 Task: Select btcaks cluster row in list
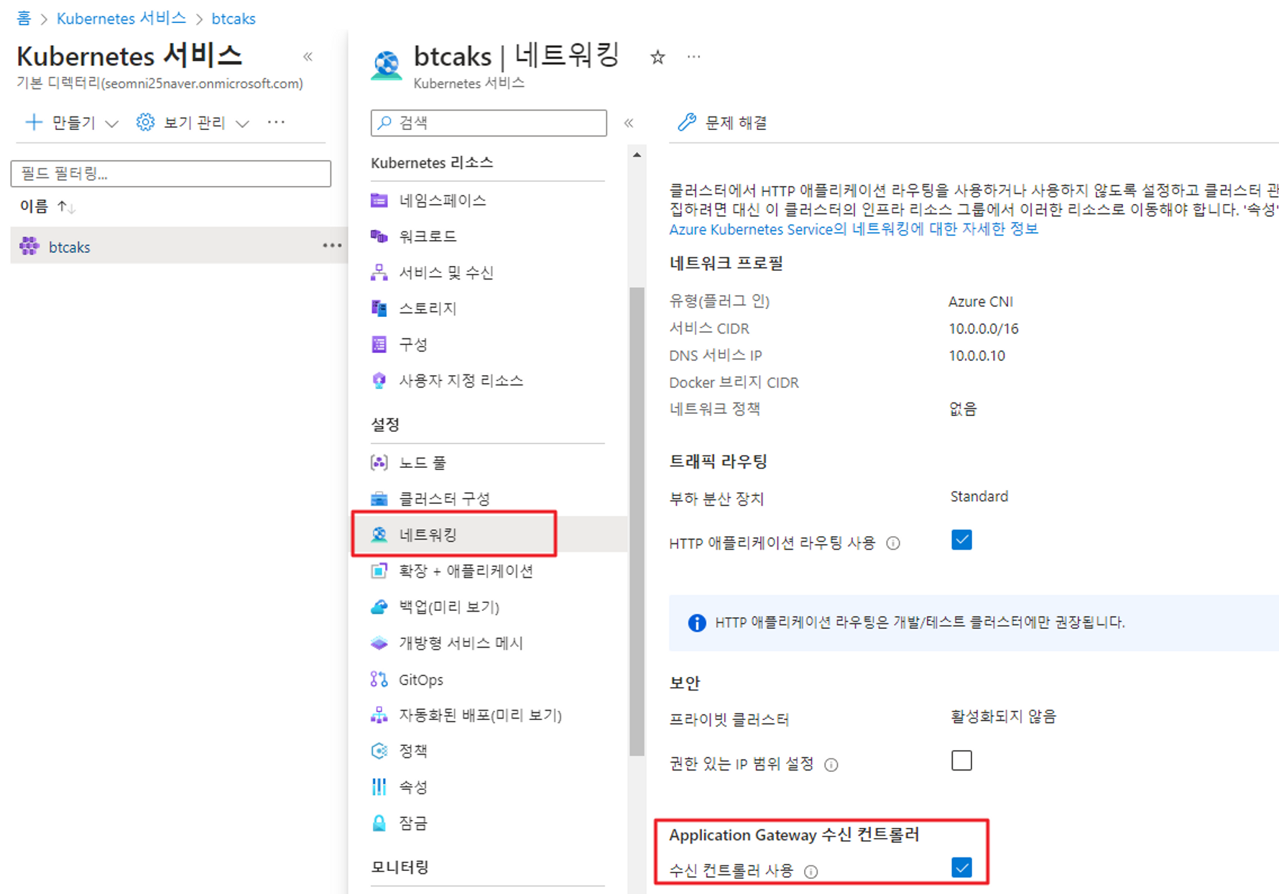point(179,246)
